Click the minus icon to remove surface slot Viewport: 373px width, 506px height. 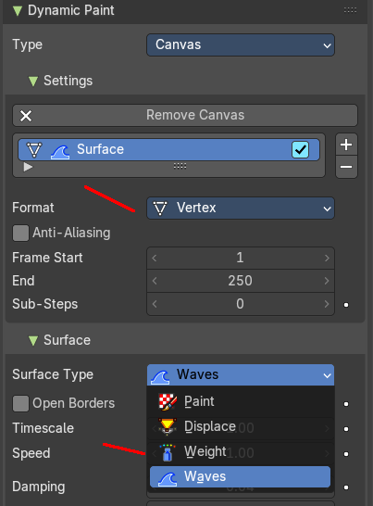[346, 167]
